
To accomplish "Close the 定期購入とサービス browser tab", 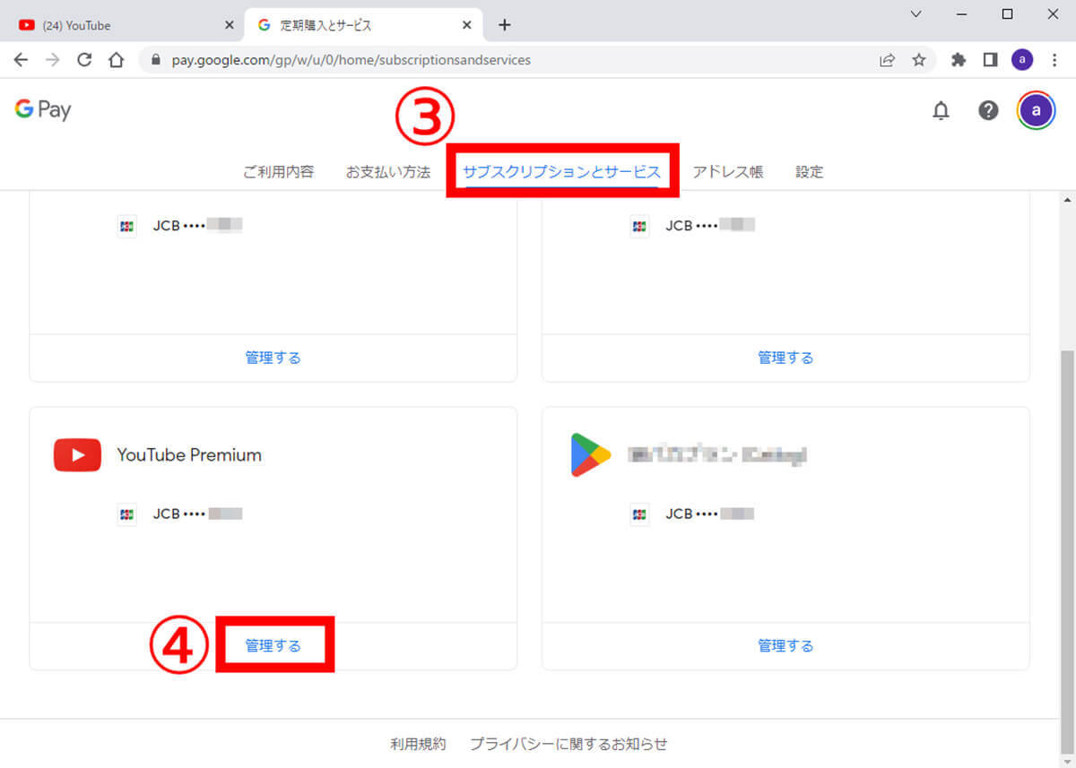I will (x=466, y=25).
